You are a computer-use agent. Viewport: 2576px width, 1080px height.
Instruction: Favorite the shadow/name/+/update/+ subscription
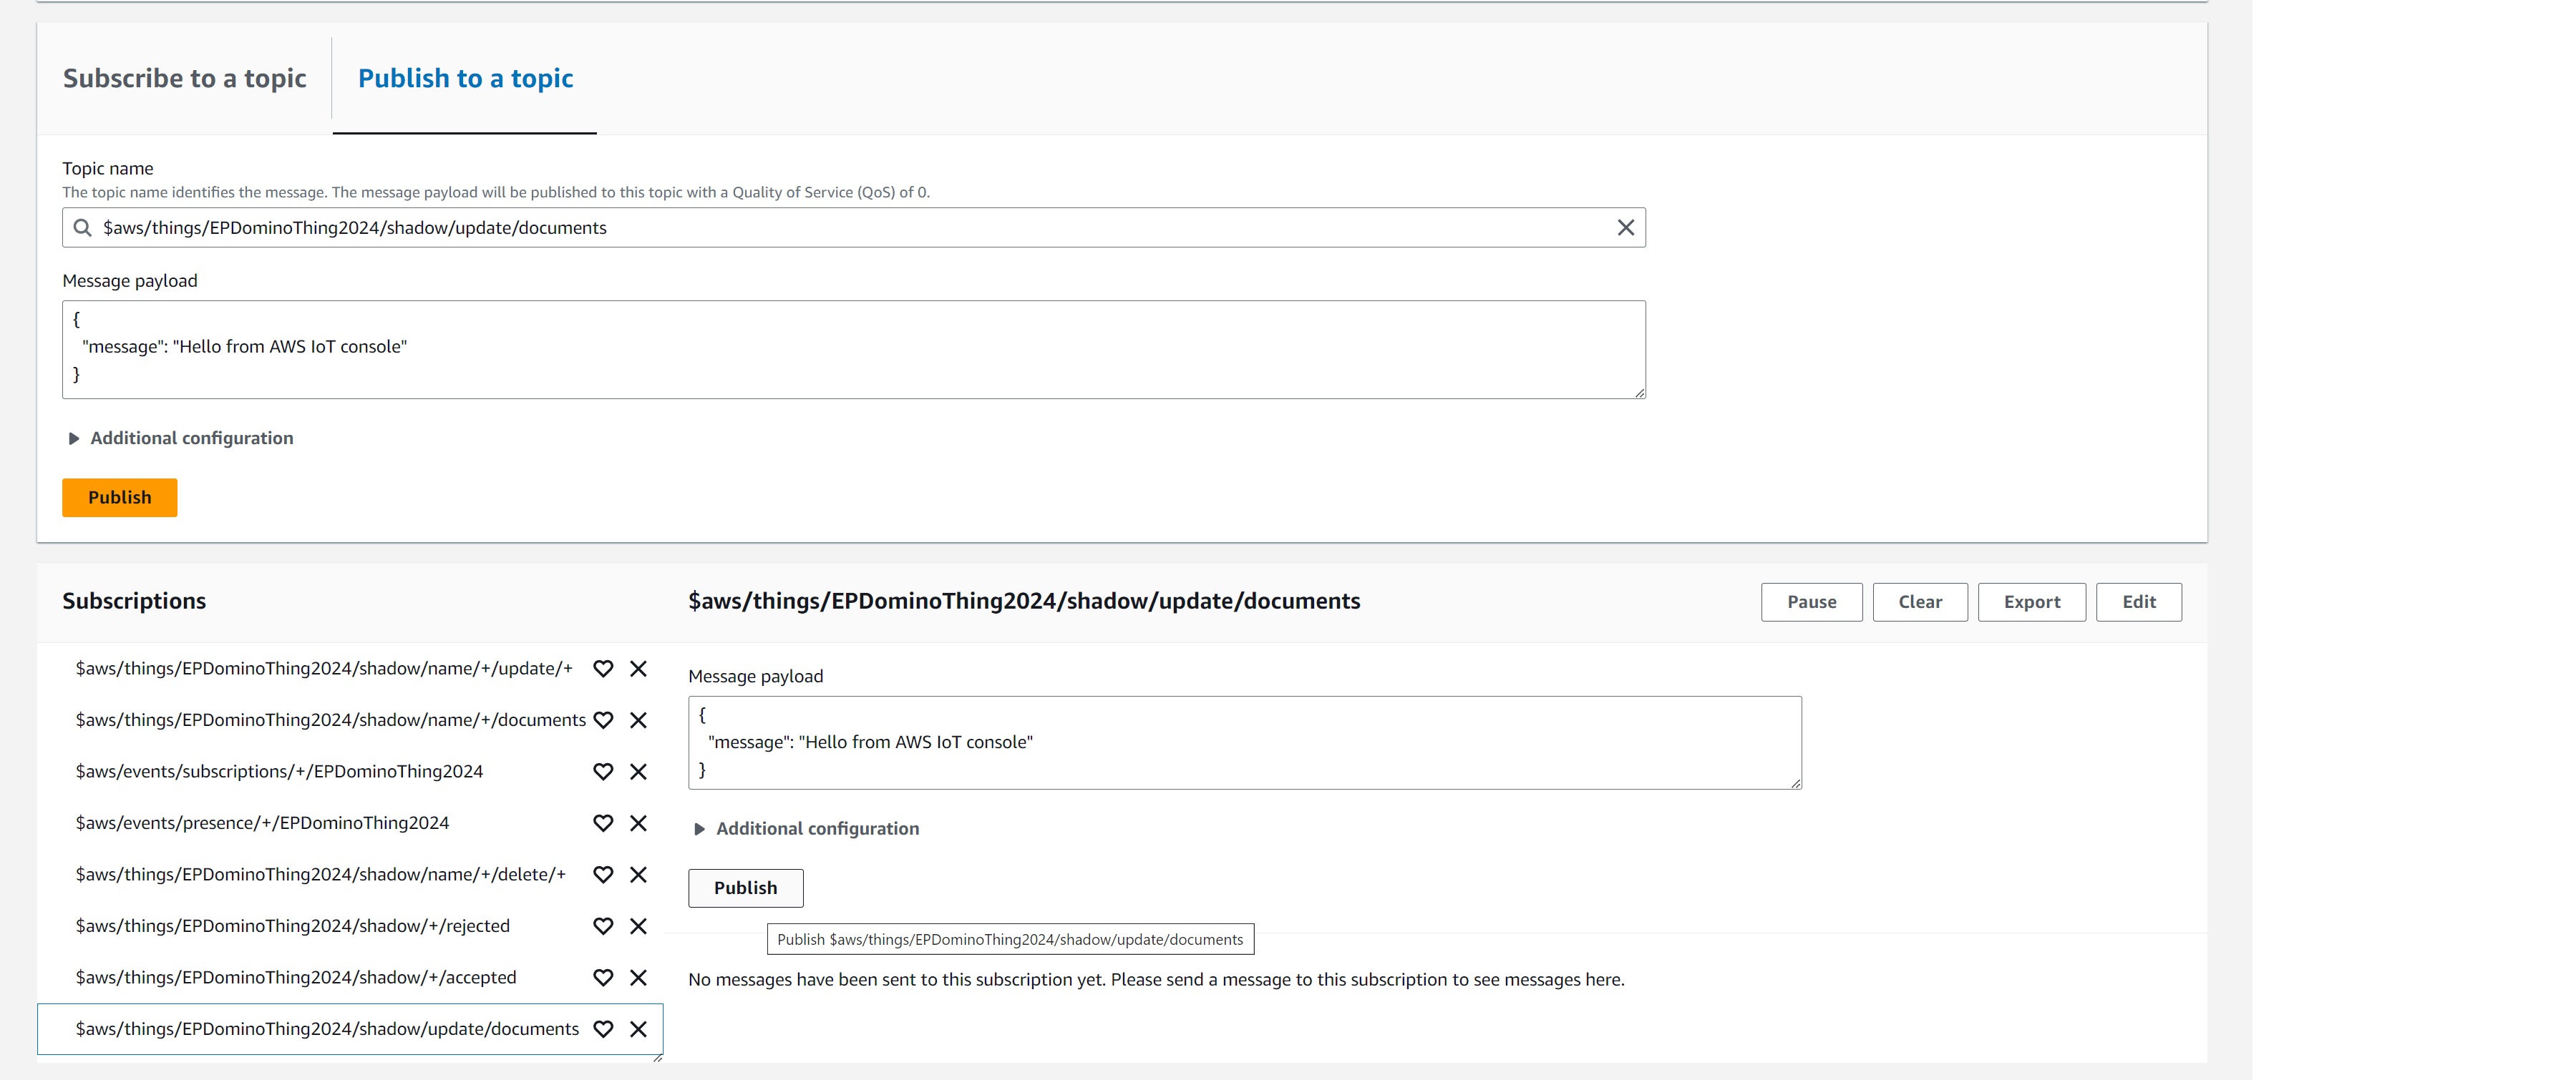[x=603, y=668]
